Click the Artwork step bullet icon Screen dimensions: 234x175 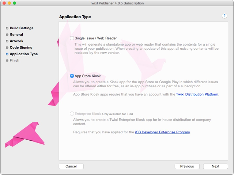click(7, 41)
